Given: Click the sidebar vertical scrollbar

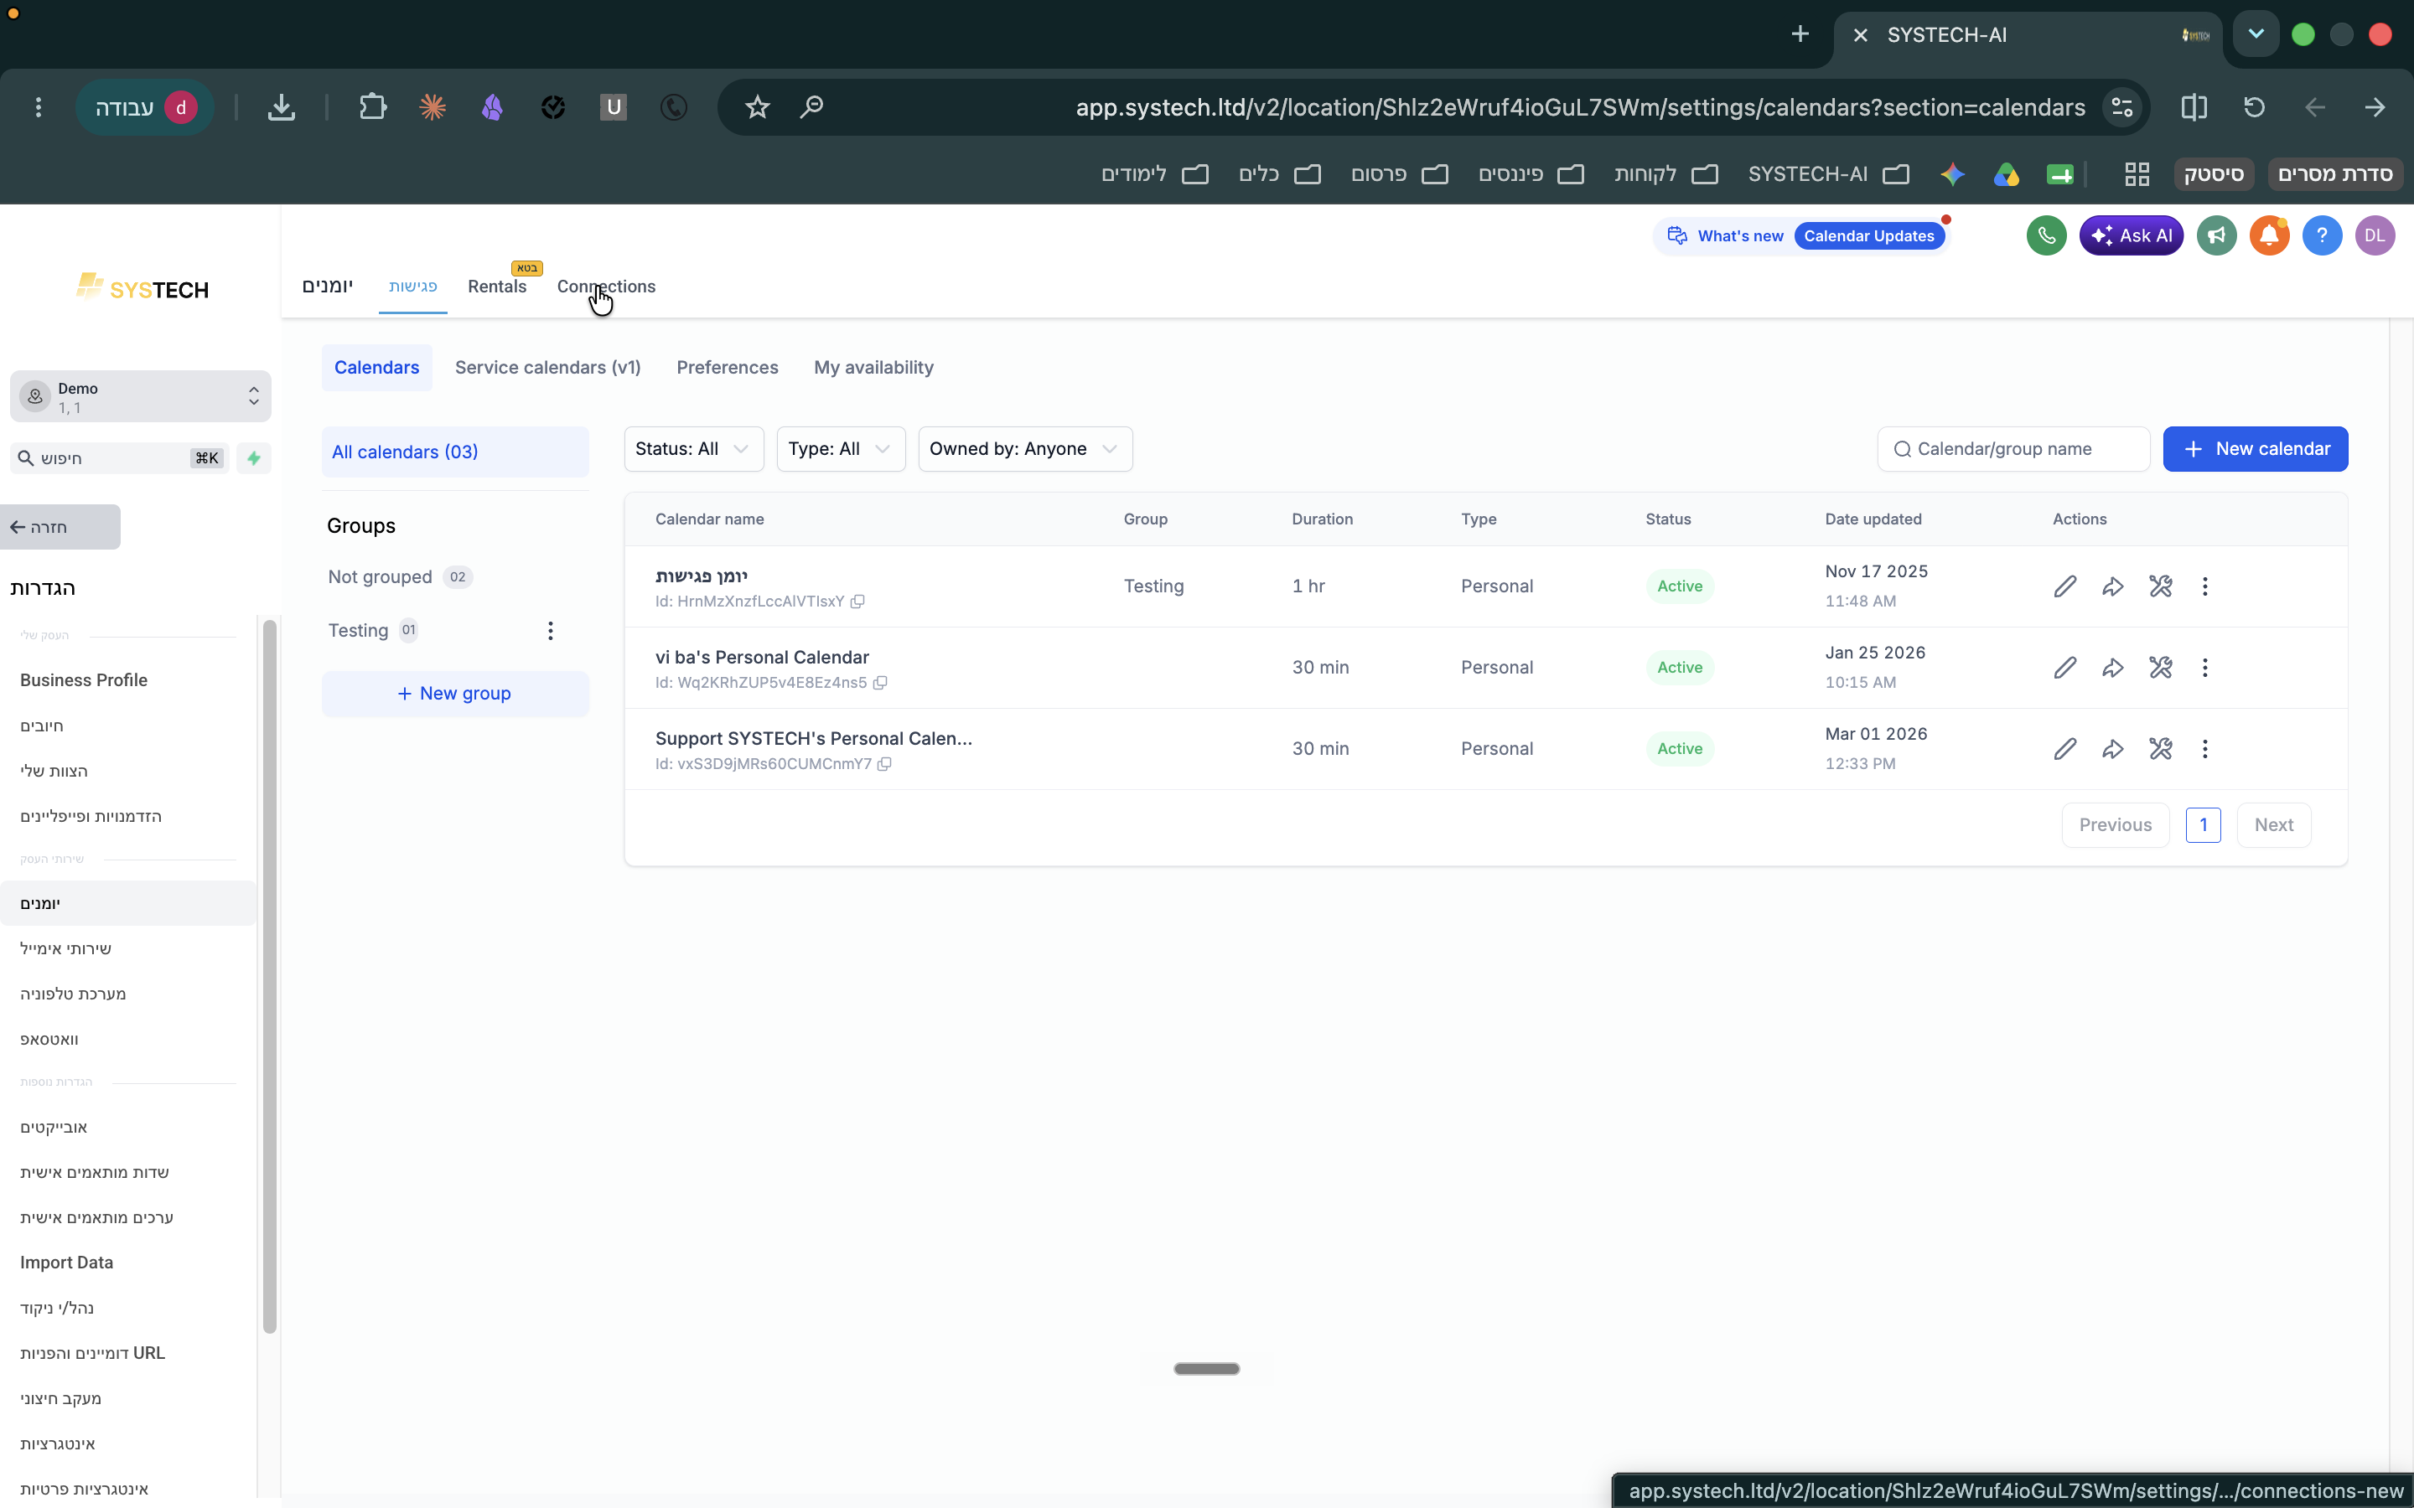Looking at the screenshot, I should [x=269, y=976].
